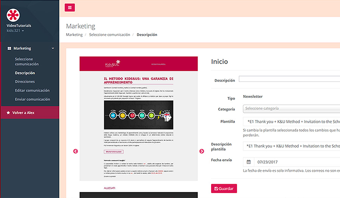
Task: Click into the Descripción text field
Action: pyautogui.click(x=289, y=79)
